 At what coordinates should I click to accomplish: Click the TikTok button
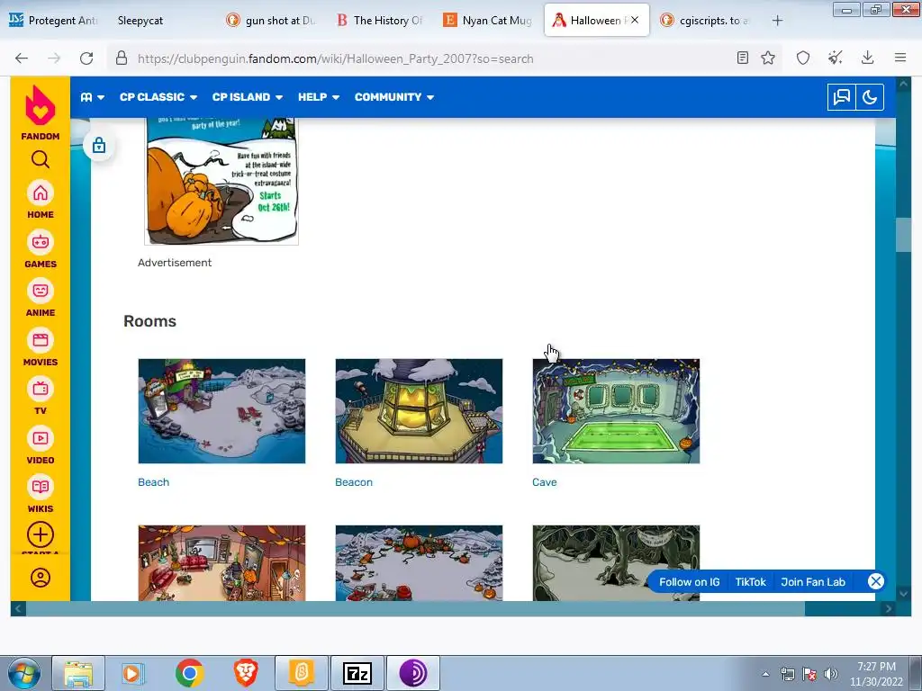click(x=750, y=582)
